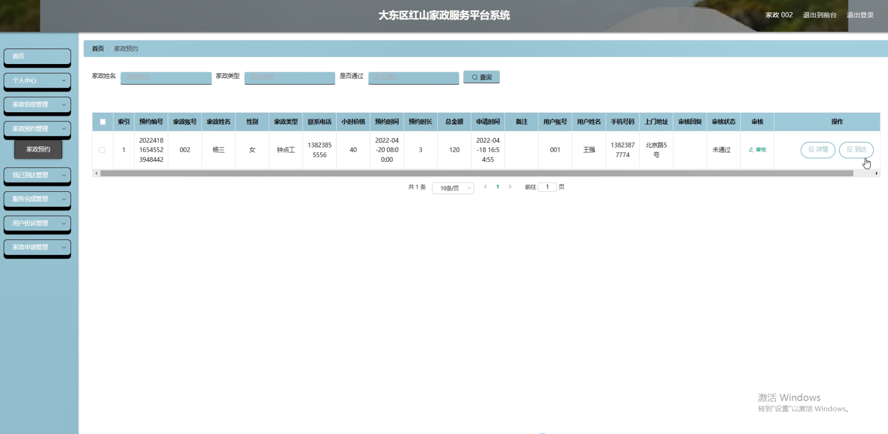This screenshot has width=888, height=434.
Task: Click the 家政预约 breadcrumb text
Action: click(x=126, y=49)
